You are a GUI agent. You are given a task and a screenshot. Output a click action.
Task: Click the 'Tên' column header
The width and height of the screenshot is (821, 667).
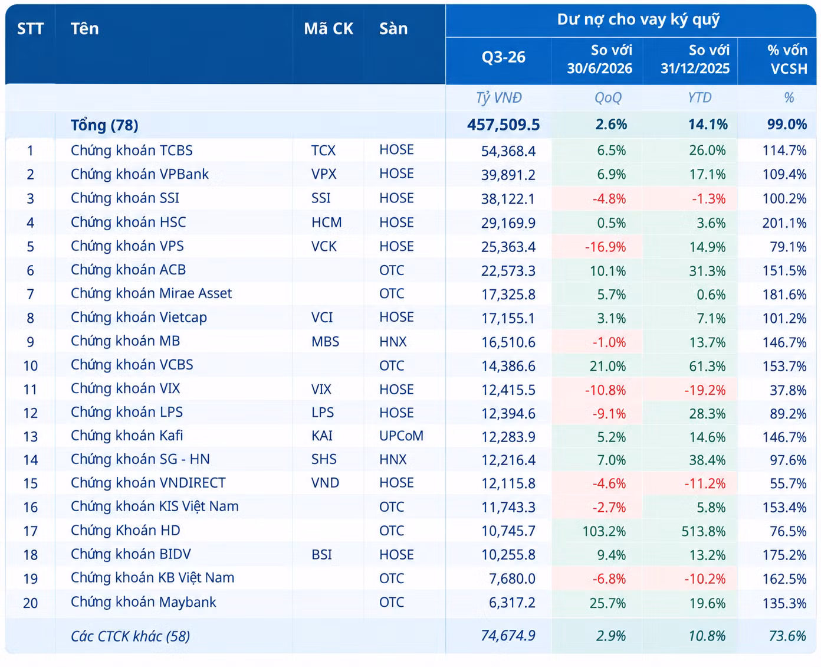84,28
